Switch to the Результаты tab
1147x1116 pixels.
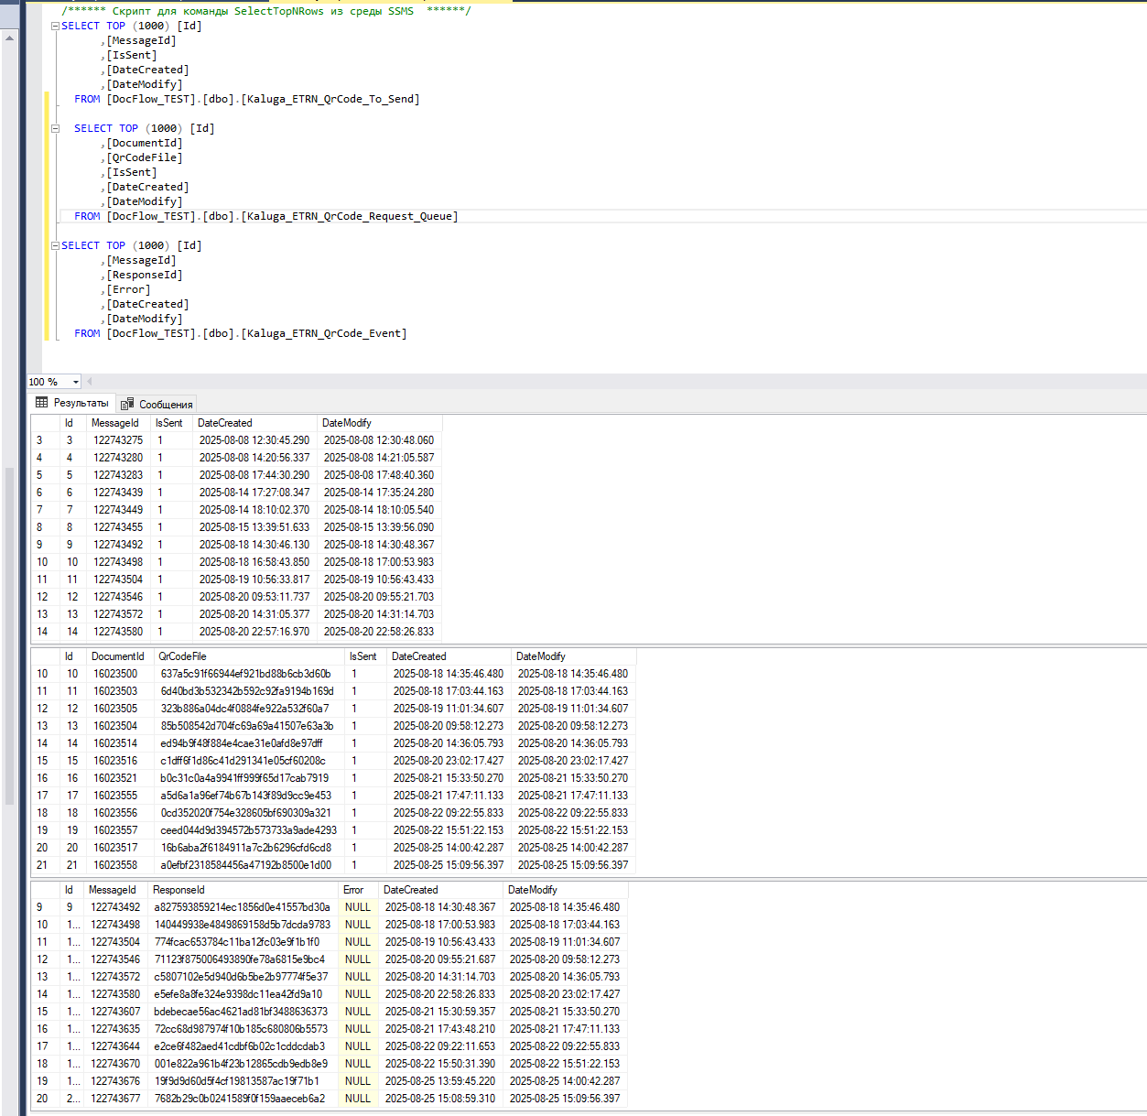[71, 403]
